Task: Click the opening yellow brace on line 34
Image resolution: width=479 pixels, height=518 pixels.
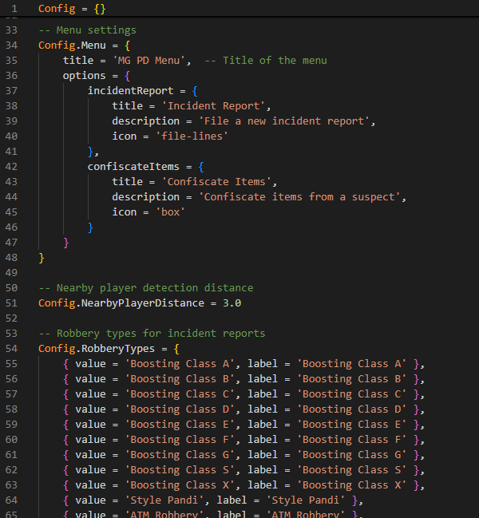Action: pos(128,45)
